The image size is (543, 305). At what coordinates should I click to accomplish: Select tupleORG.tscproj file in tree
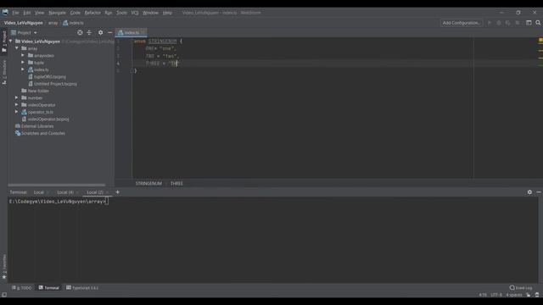point(50,77)
